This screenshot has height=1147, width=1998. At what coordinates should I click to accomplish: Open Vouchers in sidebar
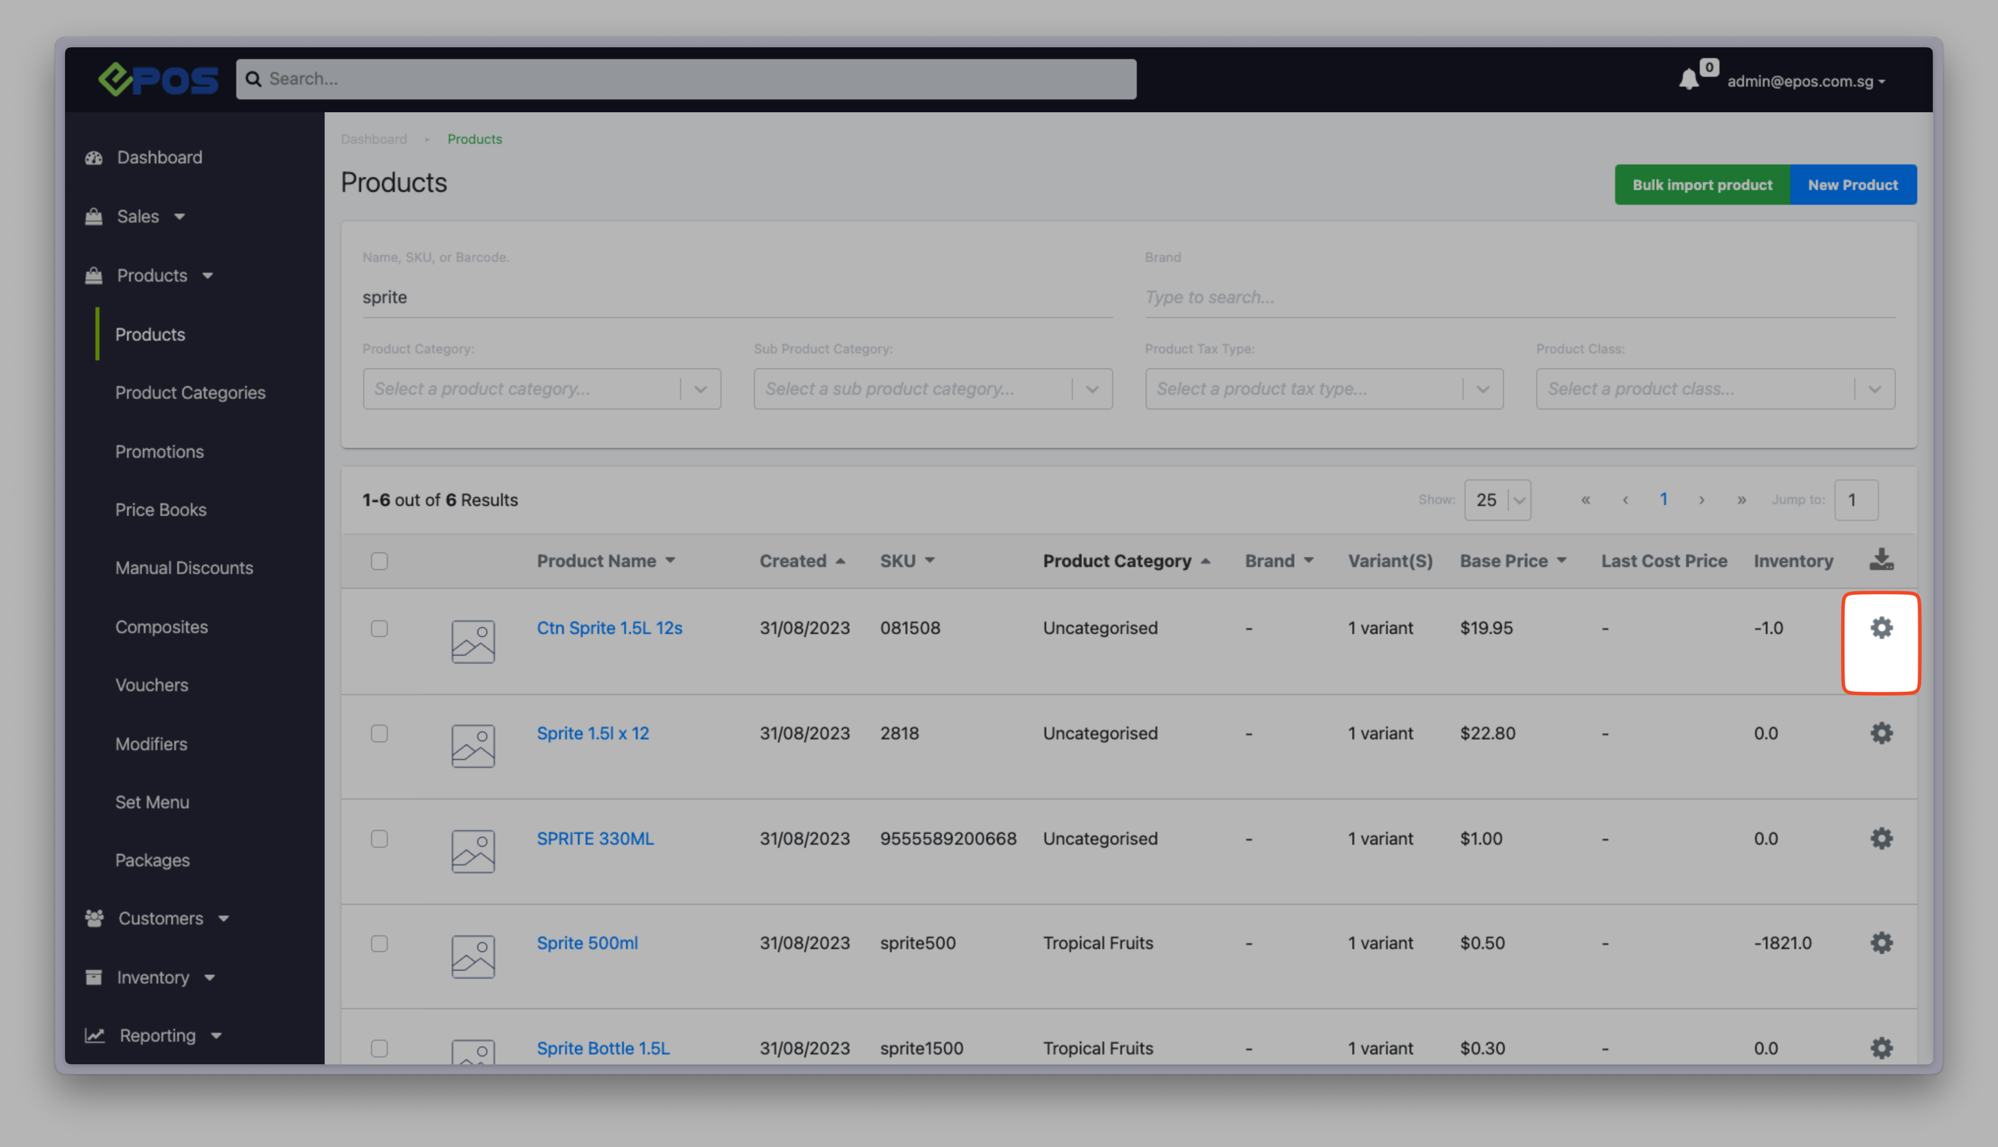(x=152, y=685)
